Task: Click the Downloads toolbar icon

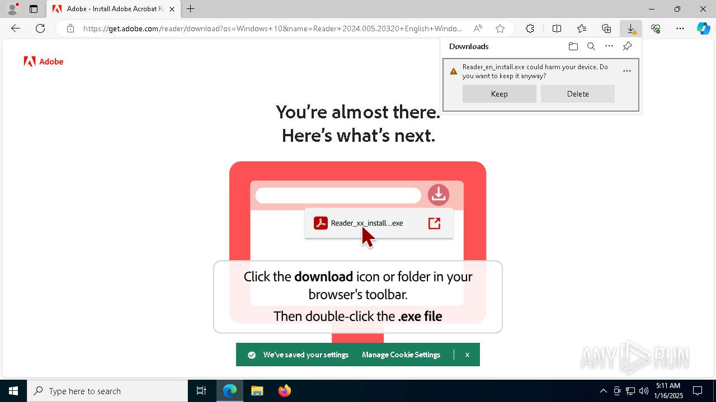Action: (x=631, y=28)
